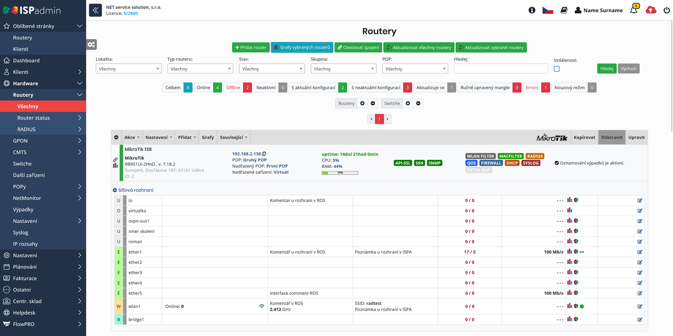Screen dimensions: 673x336
Task: Copy the IP address 192.168.2.138
Action: 264,154
